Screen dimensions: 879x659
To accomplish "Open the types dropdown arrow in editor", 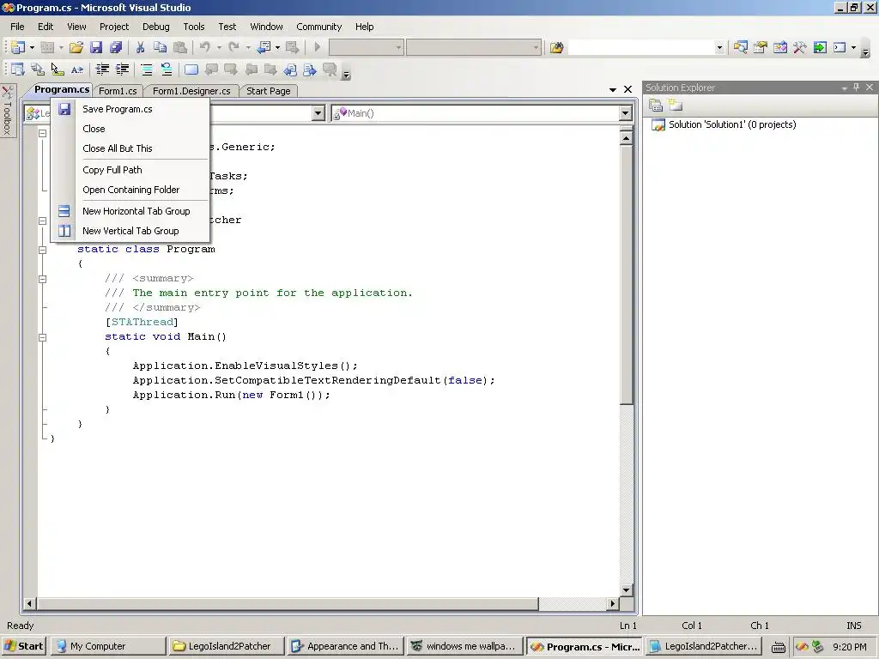I will click(x=318, y=113).
